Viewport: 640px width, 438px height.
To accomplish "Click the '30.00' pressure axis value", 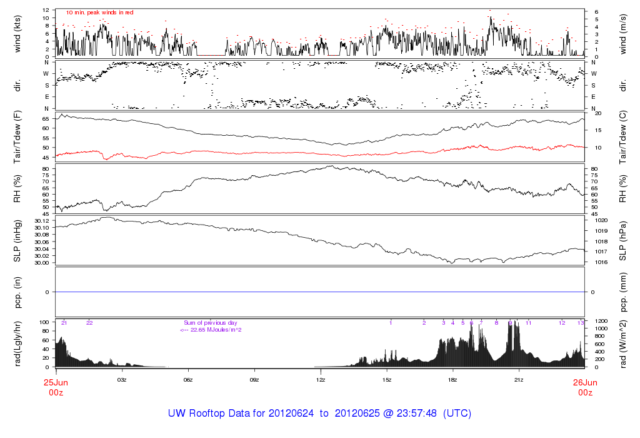I will point(42,263).
